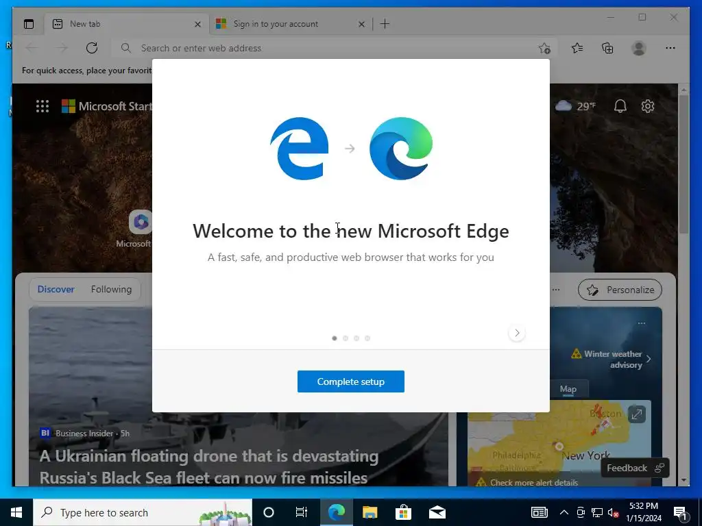
Task: Refresh the page with reload icon
Action: [92, 48]
